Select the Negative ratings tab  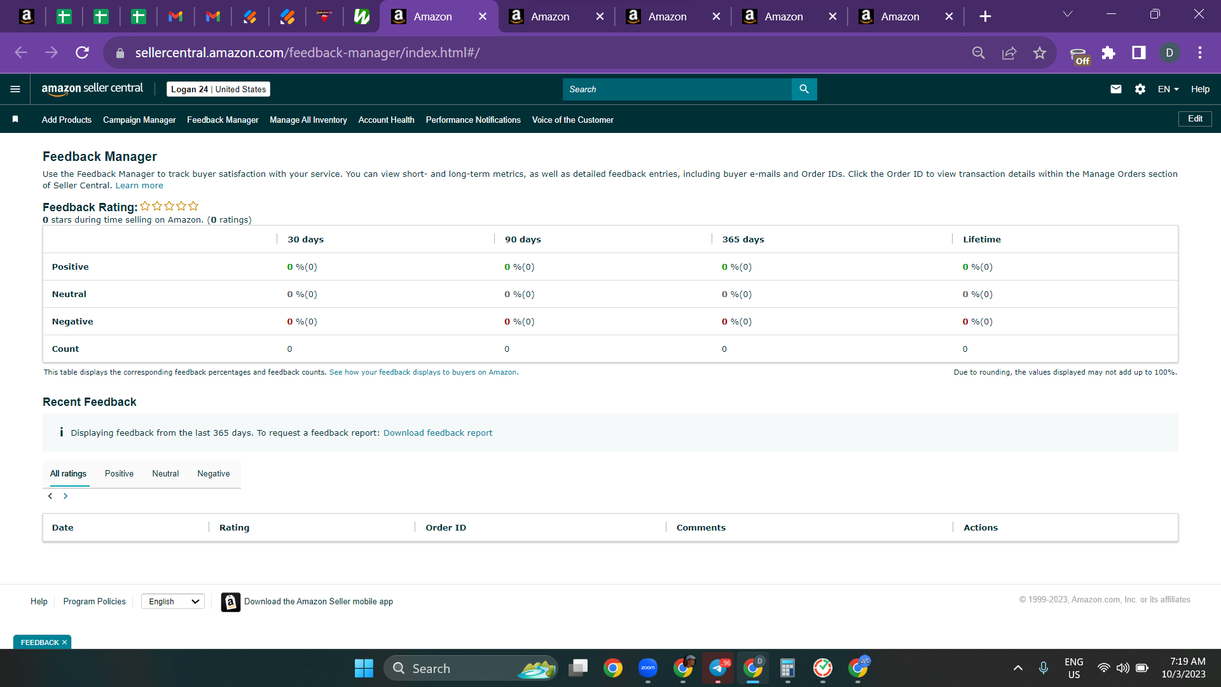pos(213,474)
